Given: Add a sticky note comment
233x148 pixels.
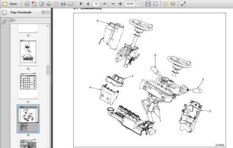Looking at the screenshot, I should pos(165,4).
